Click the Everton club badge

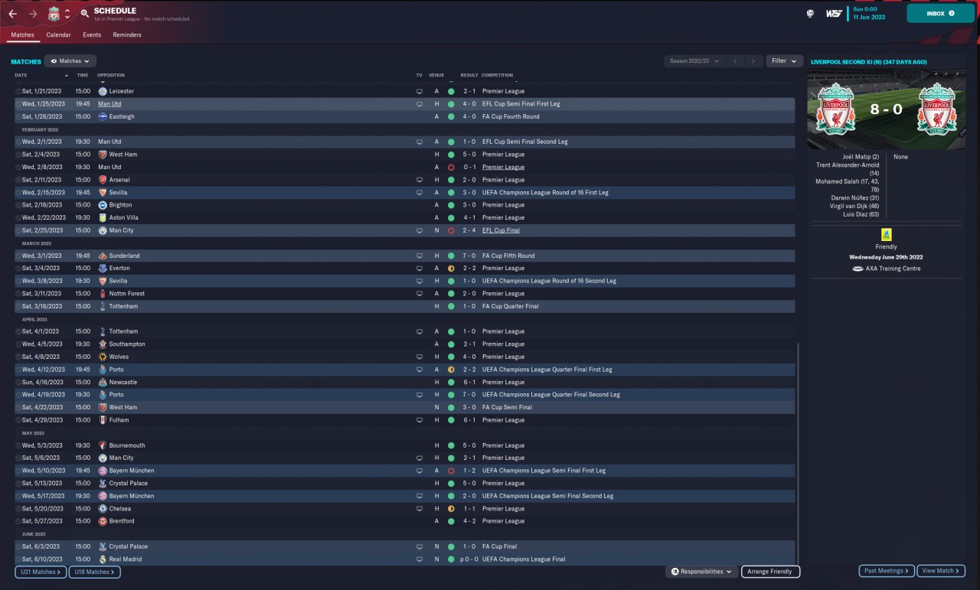tap(103, 268)
